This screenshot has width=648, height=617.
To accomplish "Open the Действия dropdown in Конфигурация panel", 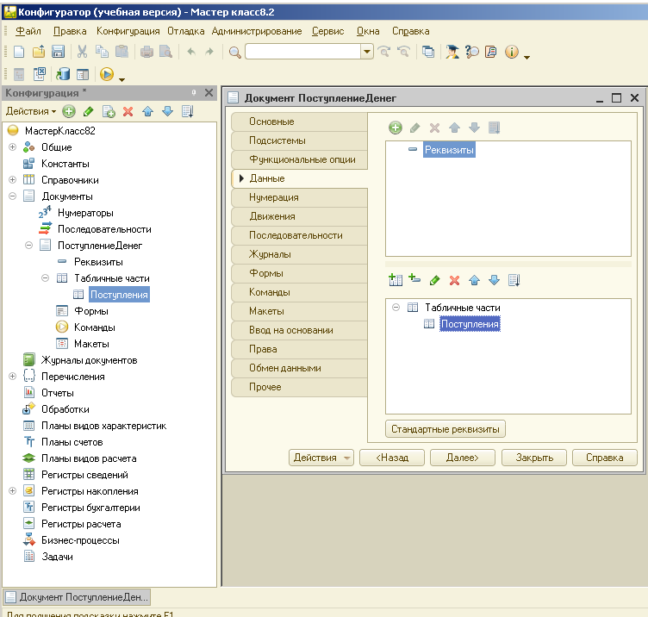I will pos(30,111).
